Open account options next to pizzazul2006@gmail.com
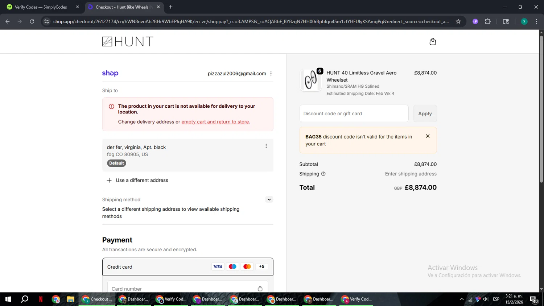The height and width of the screenshot is (306, 544). pyautogui.click(x=271, y=74)
